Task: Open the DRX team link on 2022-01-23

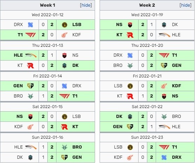Action: 177,157
